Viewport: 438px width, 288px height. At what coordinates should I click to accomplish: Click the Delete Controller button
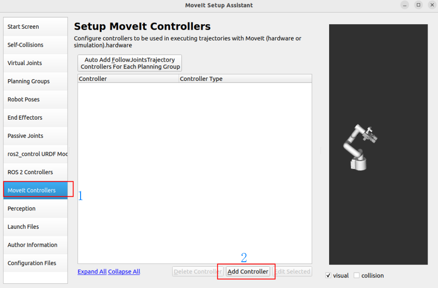click(198, 271)
